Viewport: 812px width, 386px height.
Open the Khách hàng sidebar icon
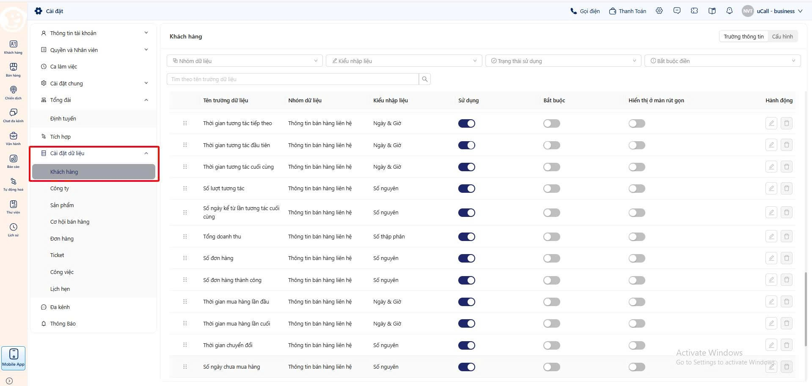(13, 47)
